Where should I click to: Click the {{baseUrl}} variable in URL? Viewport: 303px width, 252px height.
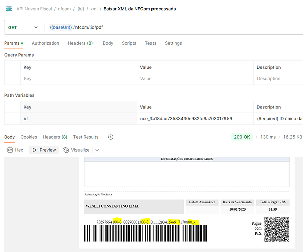(61, 27)
